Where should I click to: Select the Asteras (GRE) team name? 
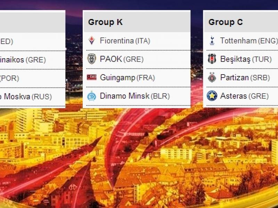click(244, 96)
